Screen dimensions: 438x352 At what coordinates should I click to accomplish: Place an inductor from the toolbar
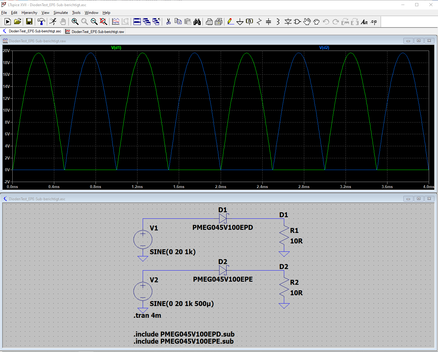pyautogui.click(x=277, y=22)
